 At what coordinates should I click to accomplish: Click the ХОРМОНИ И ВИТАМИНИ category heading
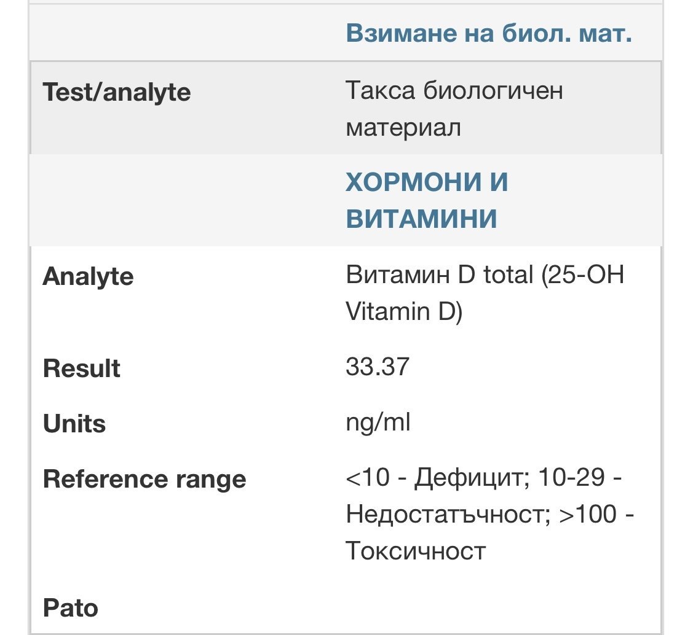pos(427,200)
